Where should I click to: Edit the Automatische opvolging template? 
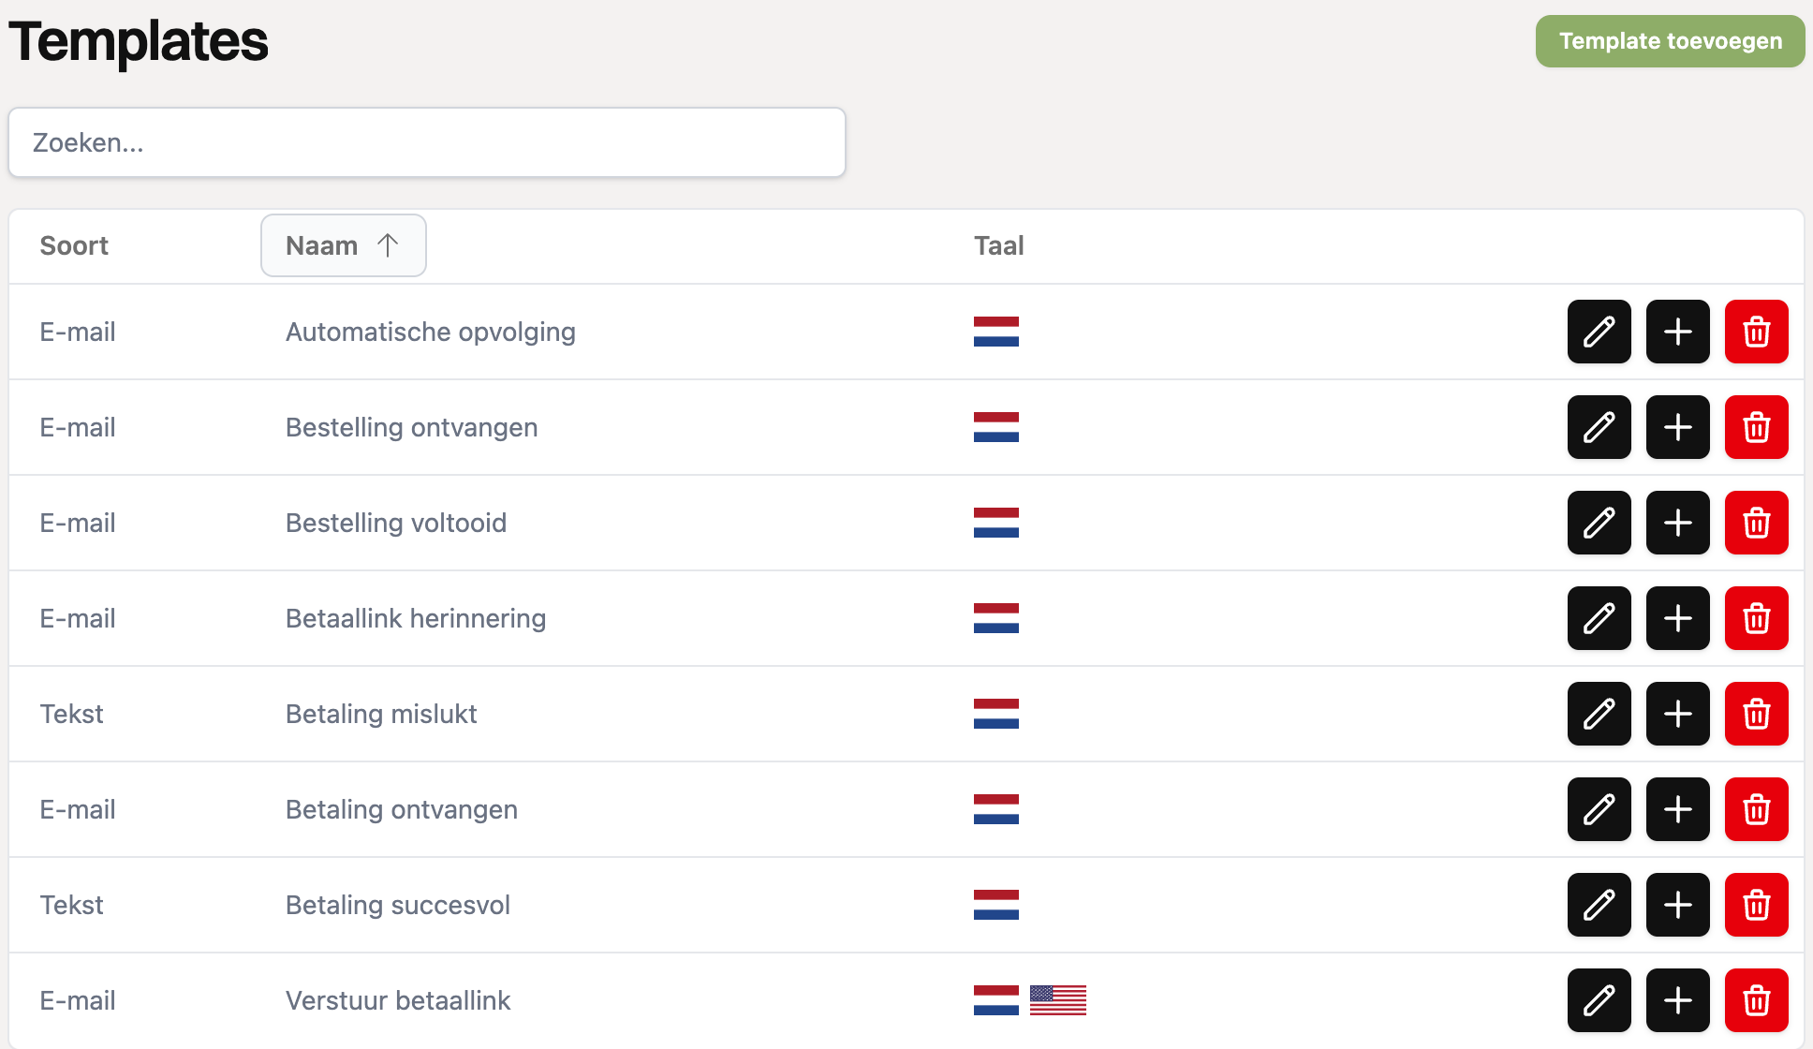tap(1599, 332)
